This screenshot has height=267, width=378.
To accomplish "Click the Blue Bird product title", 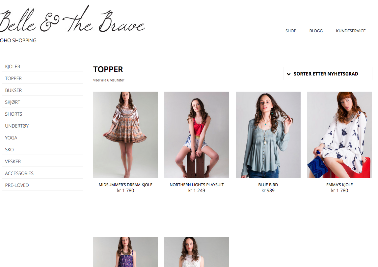I will click(268, 185).
